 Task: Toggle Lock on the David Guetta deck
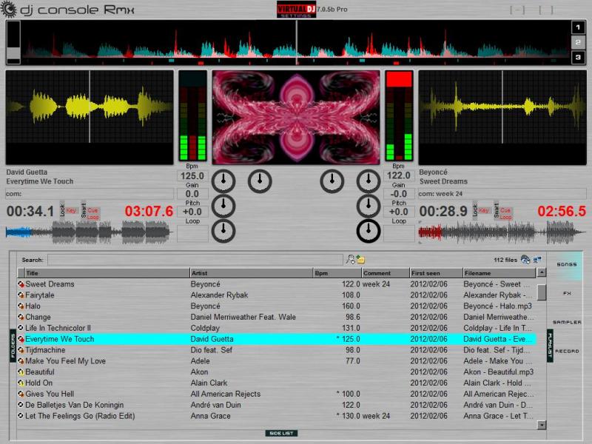point(62,210)
